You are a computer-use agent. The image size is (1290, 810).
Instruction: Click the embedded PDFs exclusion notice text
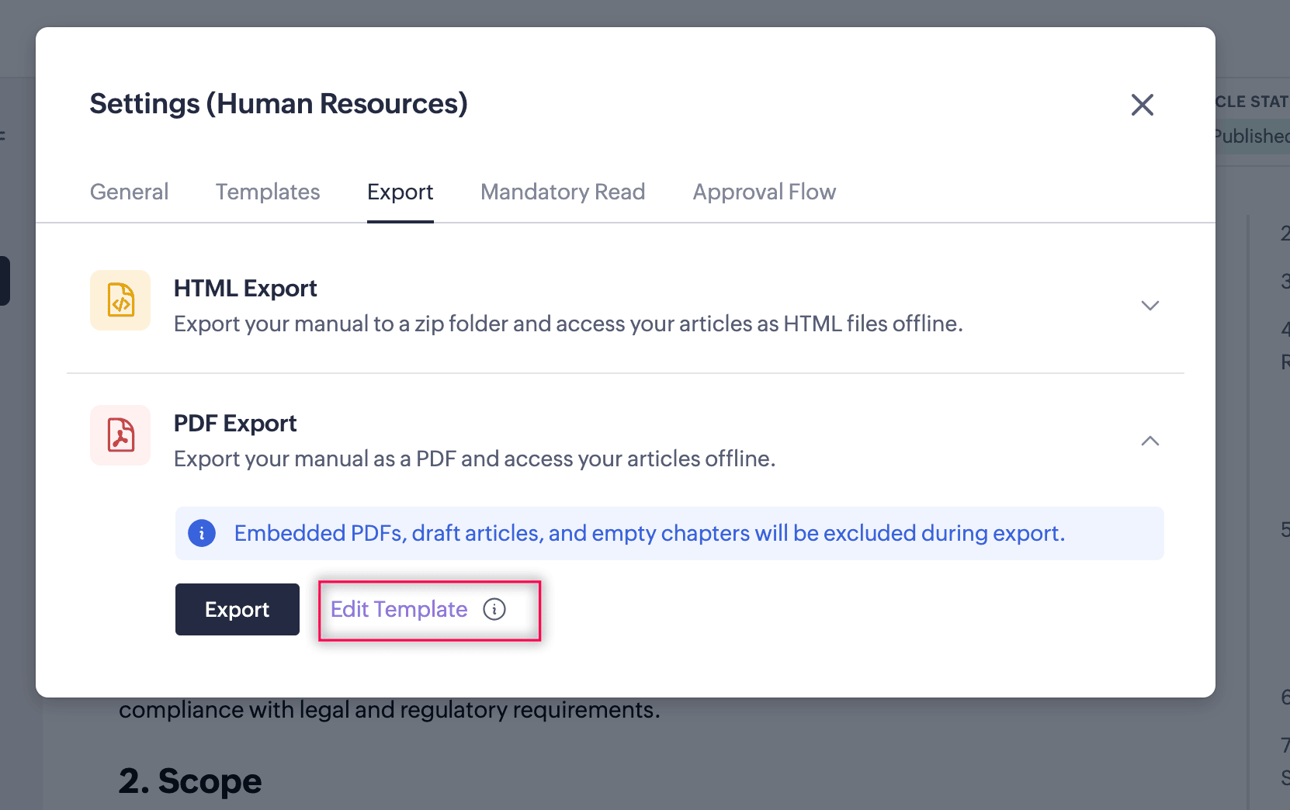point(649,533)
